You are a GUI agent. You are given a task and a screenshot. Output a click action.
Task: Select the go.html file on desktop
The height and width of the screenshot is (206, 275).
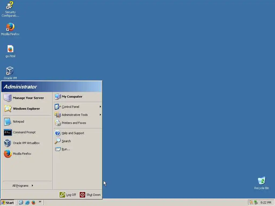point(10,51)
